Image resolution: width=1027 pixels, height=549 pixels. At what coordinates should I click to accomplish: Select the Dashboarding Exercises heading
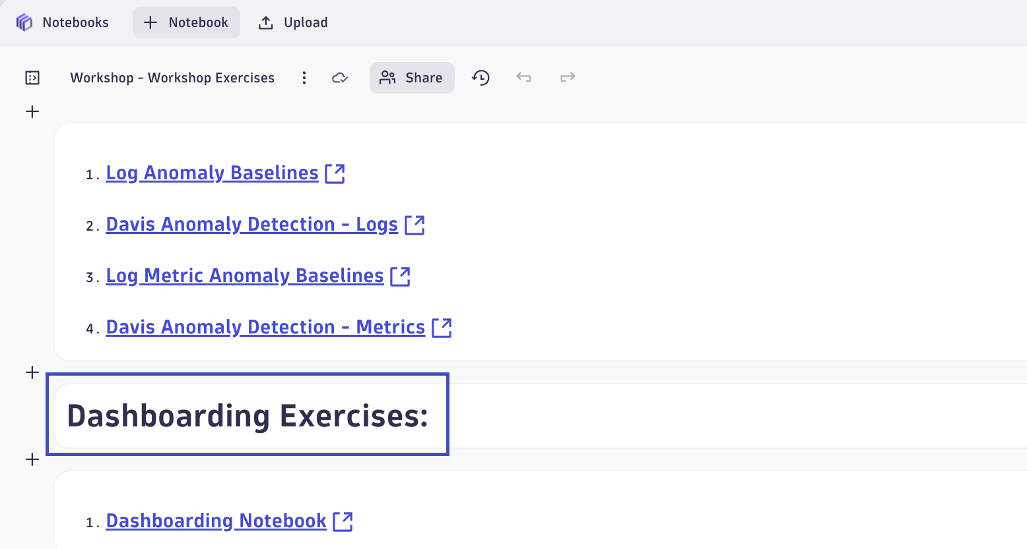[x=248, y=416]
